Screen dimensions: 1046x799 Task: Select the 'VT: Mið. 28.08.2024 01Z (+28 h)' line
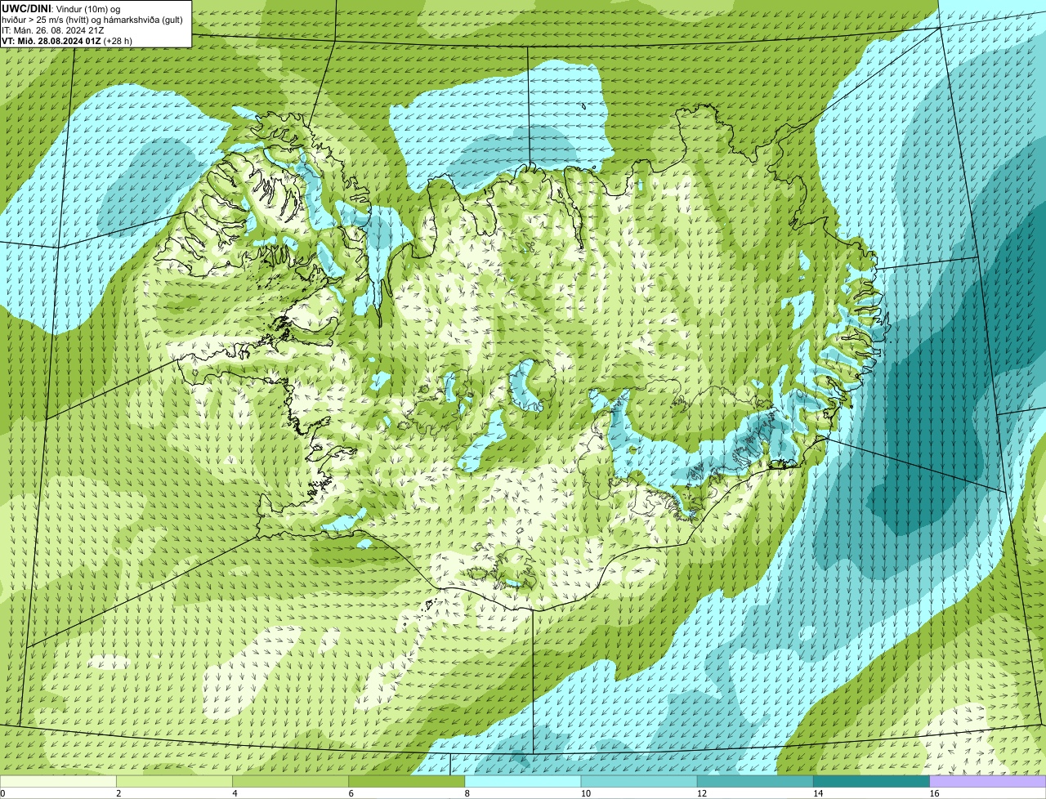tap(67, 40)
